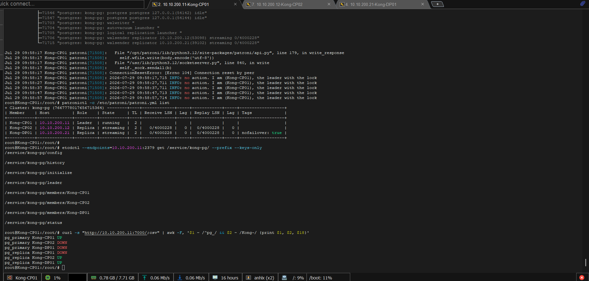589x281 pixels.
Task: Click the '/service/kong-pg/members/Kong-DP01' line
Action: [47, 213]
